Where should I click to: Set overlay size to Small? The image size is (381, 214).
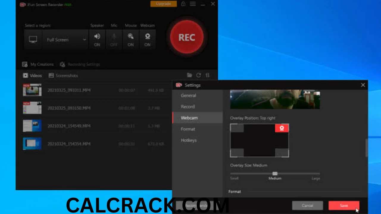coord(234,178)
